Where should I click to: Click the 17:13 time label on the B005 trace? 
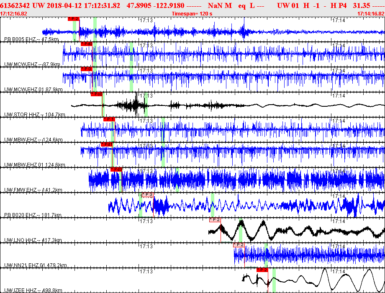(x=146, y=21)
